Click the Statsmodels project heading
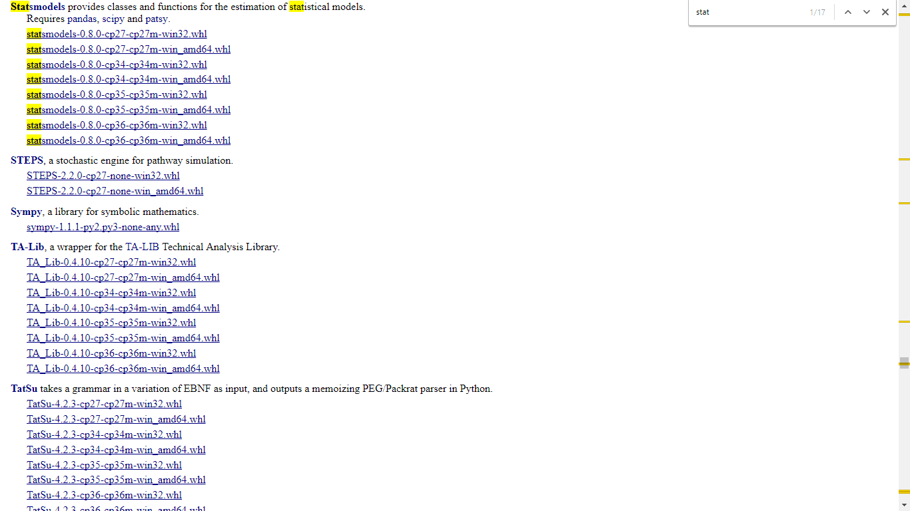Viewport: 910px width, 511px height. click(37, 7)
